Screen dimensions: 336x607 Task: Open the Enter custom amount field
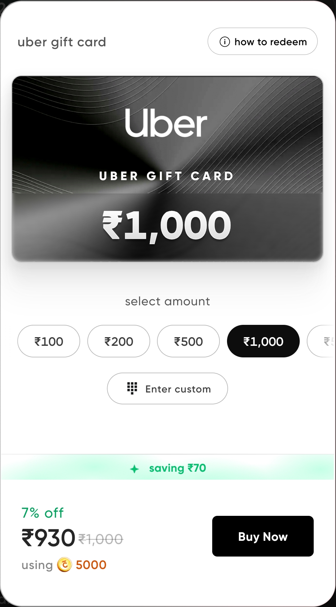(167, 389)
